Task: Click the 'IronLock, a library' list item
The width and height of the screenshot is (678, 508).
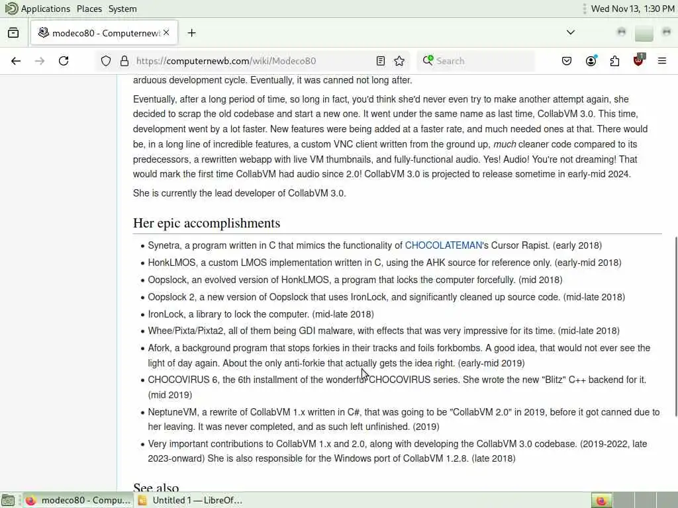Action: [x=261, y=314]
